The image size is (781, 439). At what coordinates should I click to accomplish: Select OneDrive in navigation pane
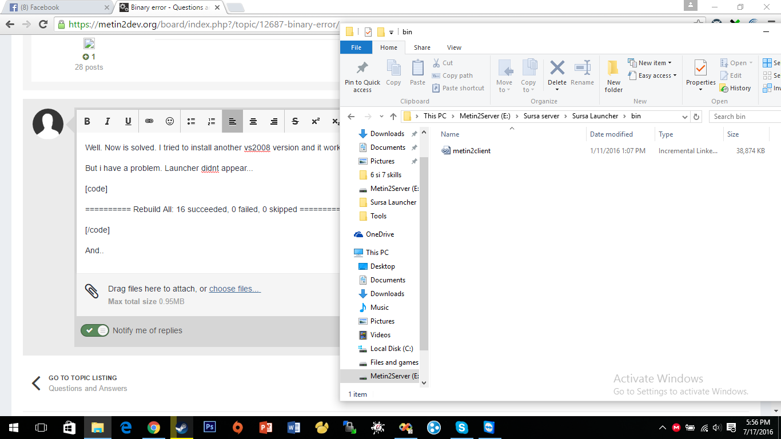380,234
